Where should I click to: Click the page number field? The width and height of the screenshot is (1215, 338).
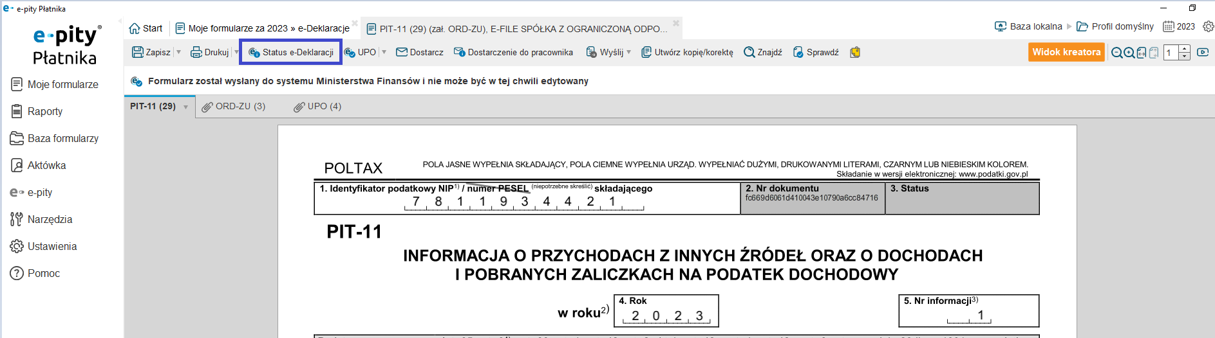pos(1171,53)
